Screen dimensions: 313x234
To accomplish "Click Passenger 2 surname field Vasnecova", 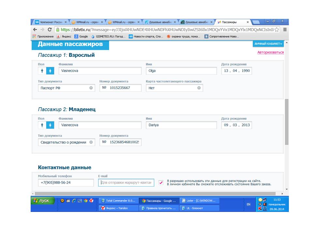I will point(100,125).
